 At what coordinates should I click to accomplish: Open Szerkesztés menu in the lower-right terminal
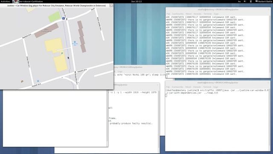(x=177, y=87)
